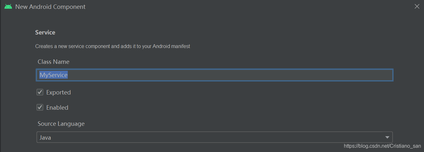Click the Source Language label
The width and height of the screenshot is (424, 152).
click(x=61, y=124)
